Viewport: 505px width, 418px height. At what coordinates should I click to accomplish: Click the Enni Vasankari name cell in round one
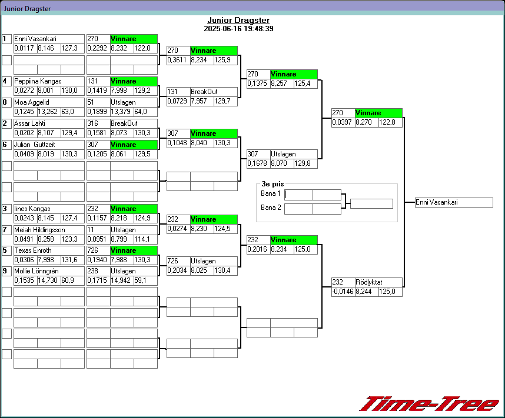pos(49,39)
